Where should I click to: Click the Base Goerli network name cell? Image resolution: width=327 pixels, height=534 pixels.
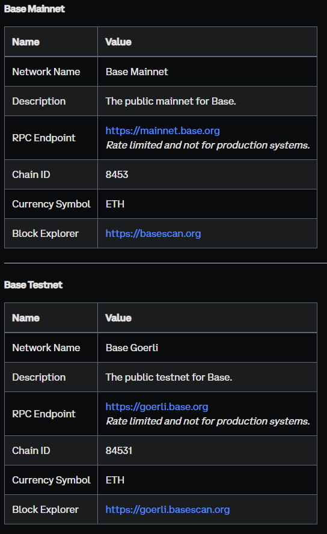click(x=207, y=348)
